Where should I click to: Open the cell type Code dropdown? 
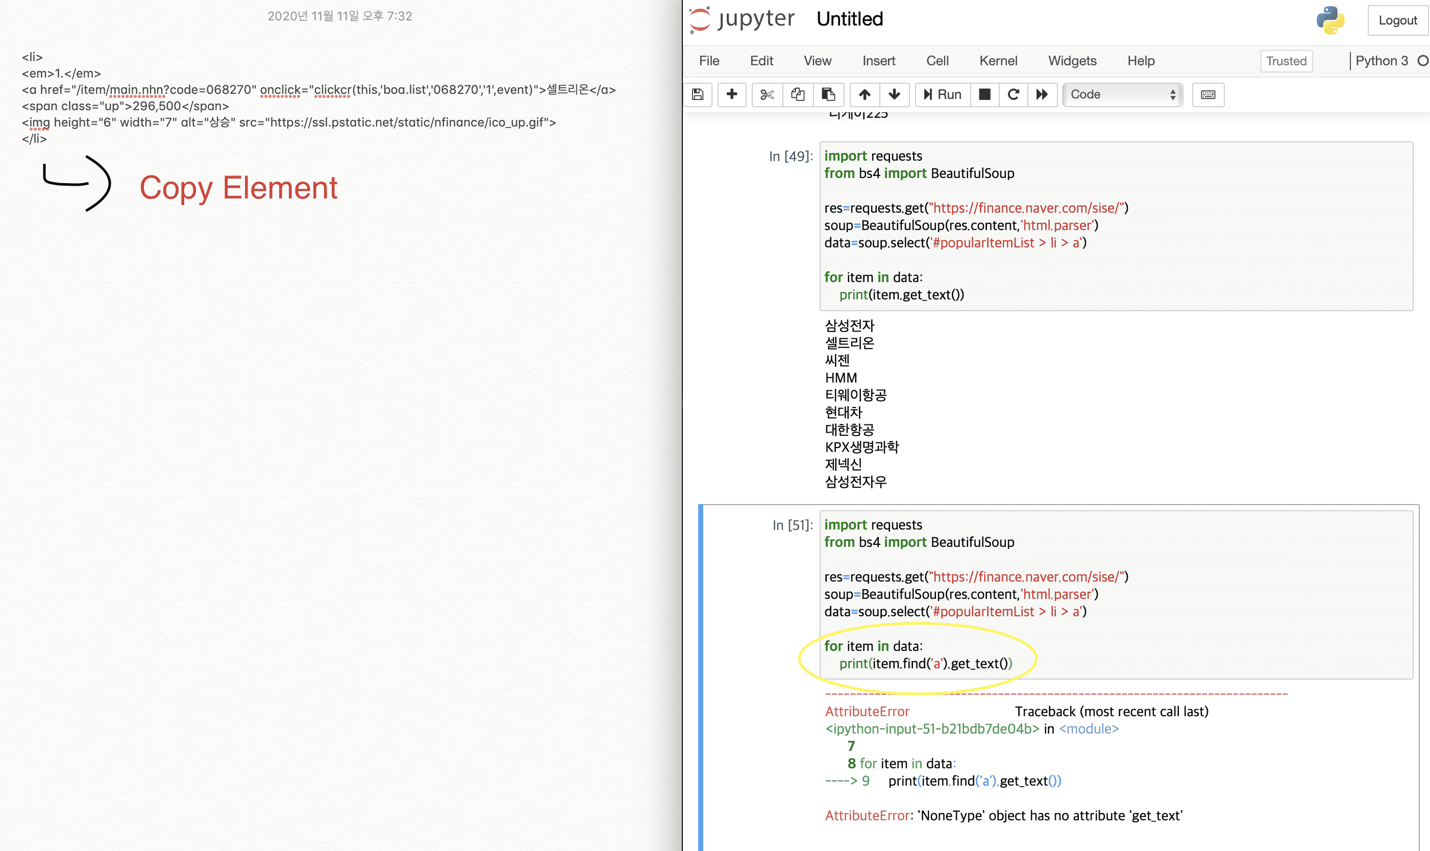click(x=1122, y=94)
